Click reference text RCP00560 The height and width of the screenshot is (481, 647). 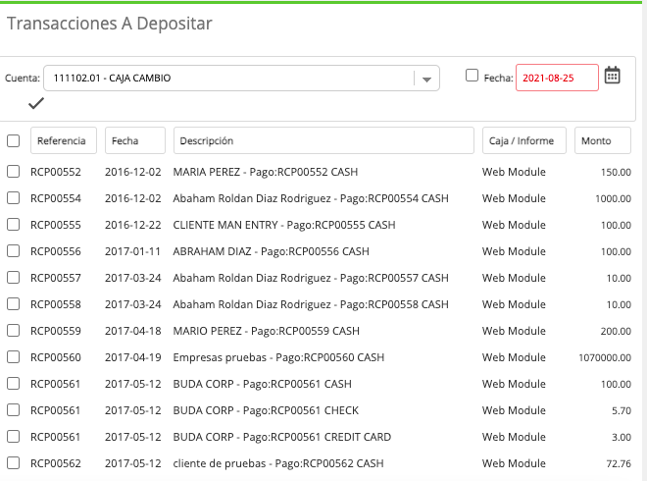click(56, 357)
